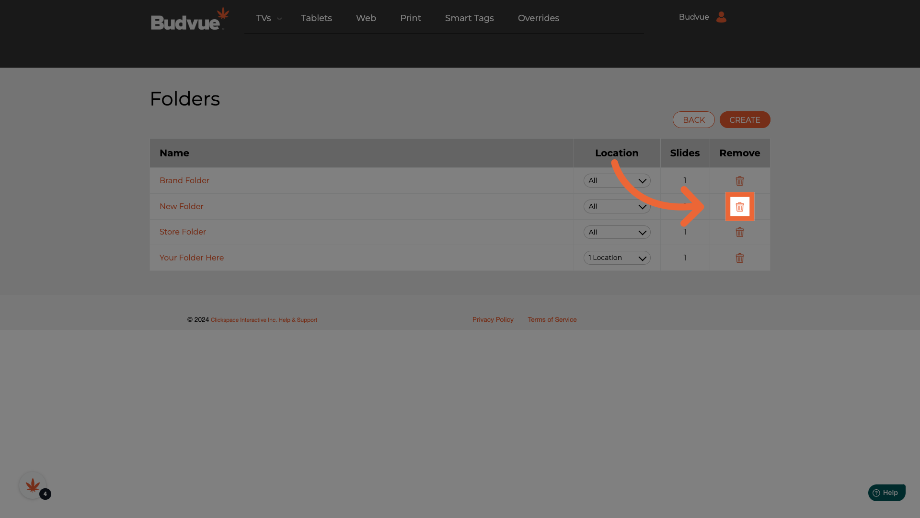This screenshot has width=920, height=518.
Task: Open the Privacy Policy link
Action: (493, 319)
